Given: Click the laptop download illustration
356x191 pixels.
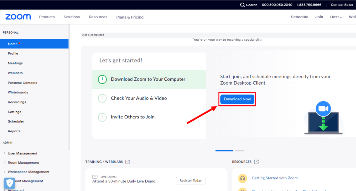Looking at the screenshot, I should pyautogui.click(x=323, y=118).
